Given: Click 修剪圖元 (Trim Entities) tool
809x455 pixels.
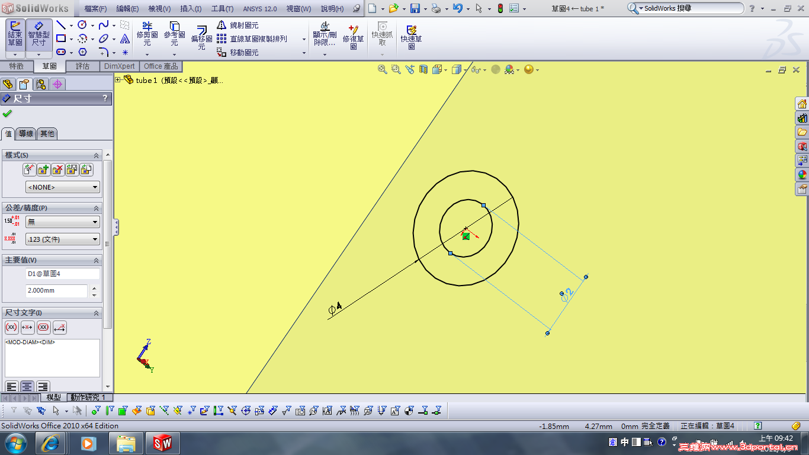Looking at the screenshot, I should click(147, 34).
